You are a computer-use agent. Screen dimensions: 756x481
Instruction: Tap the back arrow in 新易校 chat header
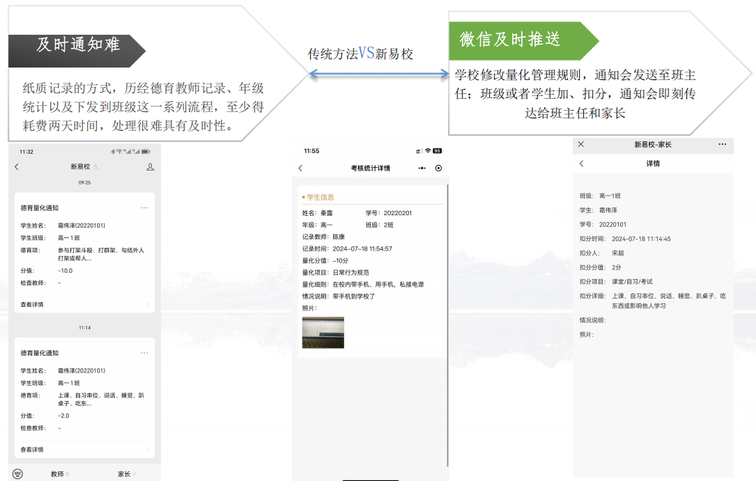[17, 167]
